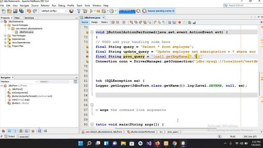
Task: Open the File menu
Action: (2, 5)
